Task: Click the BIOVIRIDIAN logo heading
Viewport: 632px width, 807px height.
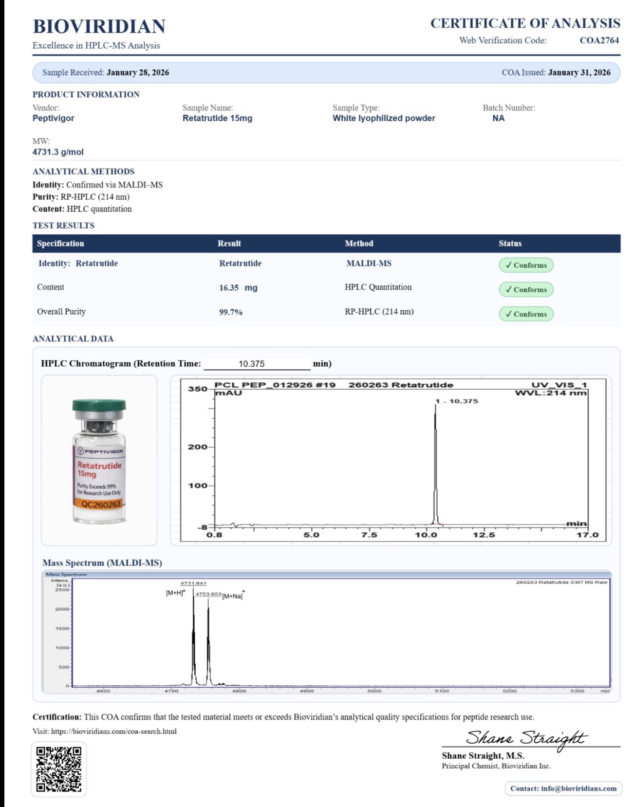Action: [99, 26]
